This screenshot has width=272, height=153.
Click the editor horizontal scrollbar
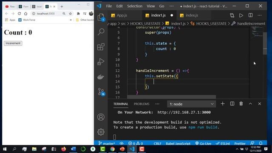(x=172, y=97)
